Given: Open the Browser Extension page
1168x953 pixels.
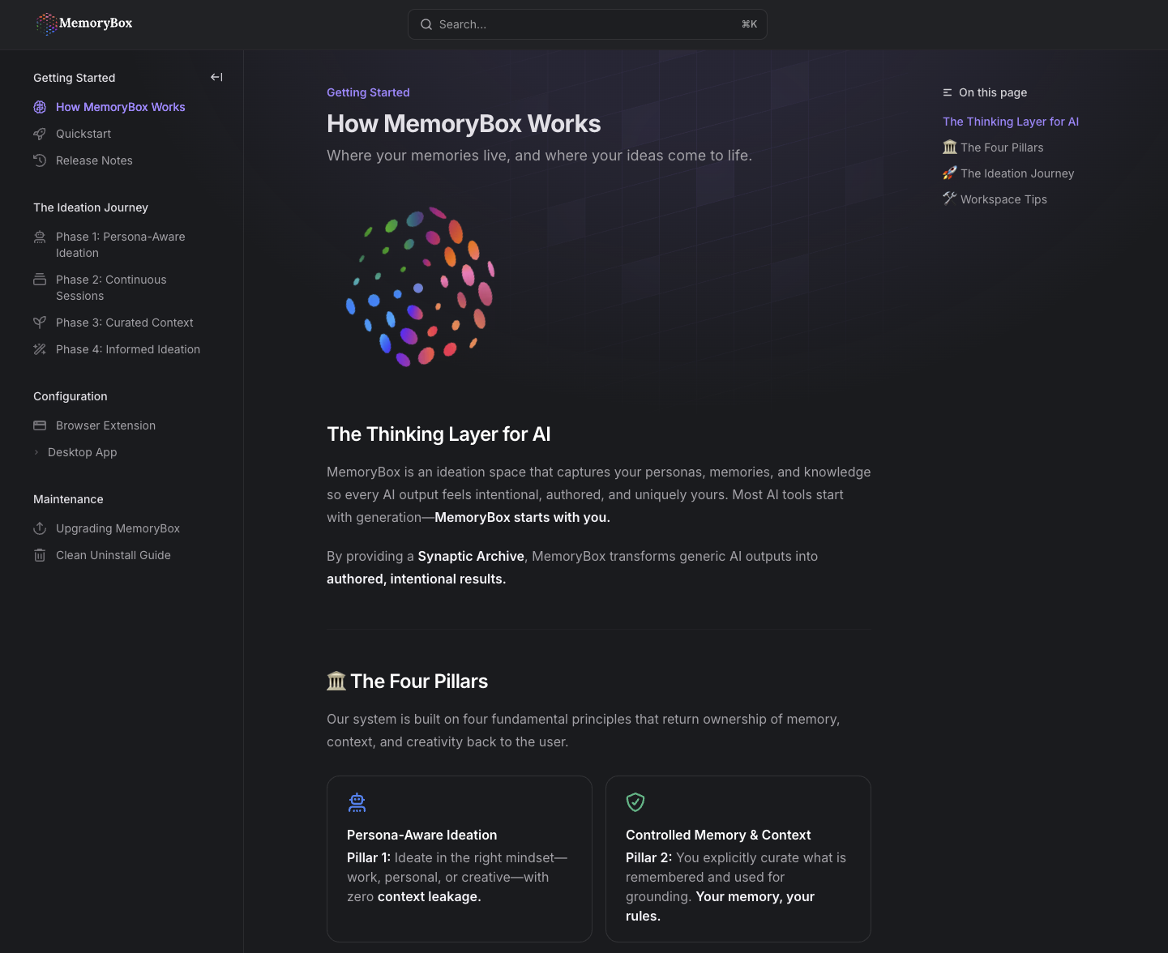Looking at the screenshot, I should (x=105, y=425).
